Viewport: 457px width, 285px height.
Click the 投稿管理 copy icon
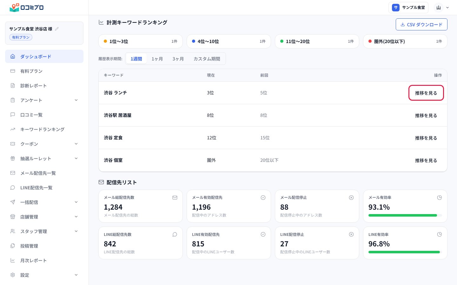[13, 246]
